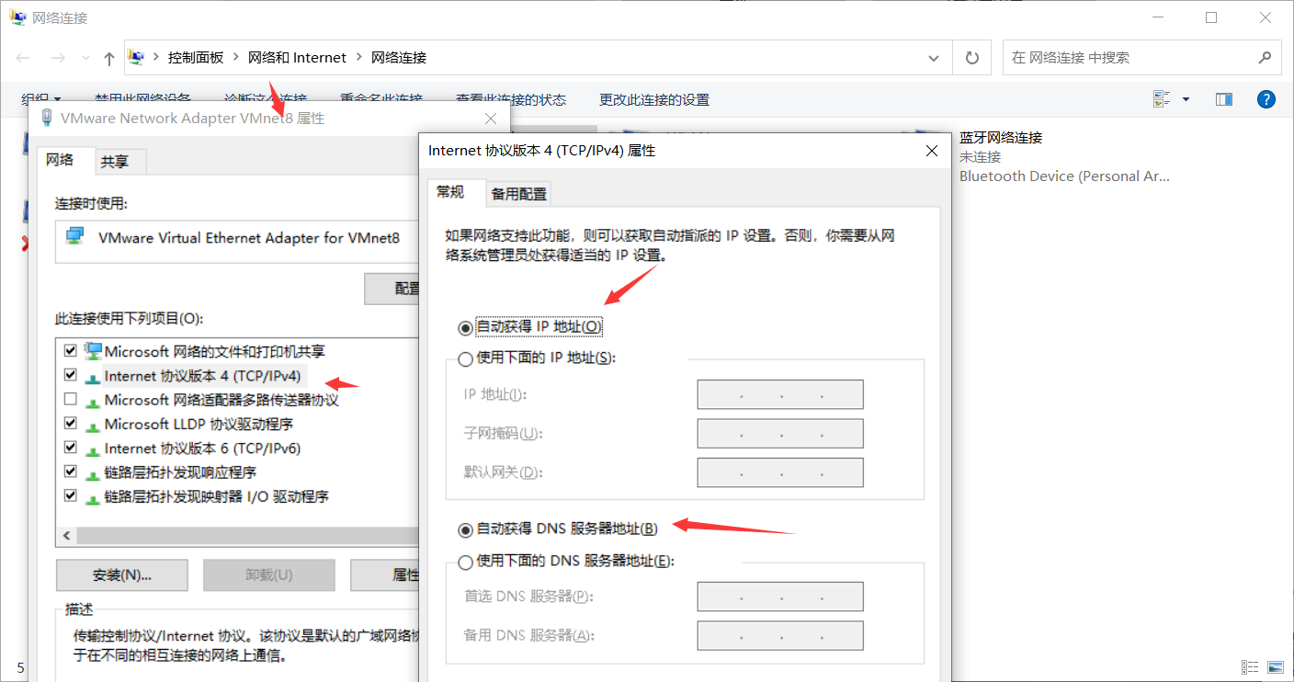Click the icon beside Internet 协议版本 6
Viewport: 1294px width, 682px height.
click(92, 449)
